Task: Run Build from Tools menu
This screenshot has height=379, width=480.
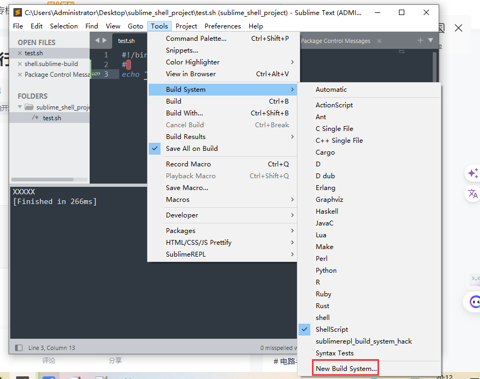Action: pos(223,101)
